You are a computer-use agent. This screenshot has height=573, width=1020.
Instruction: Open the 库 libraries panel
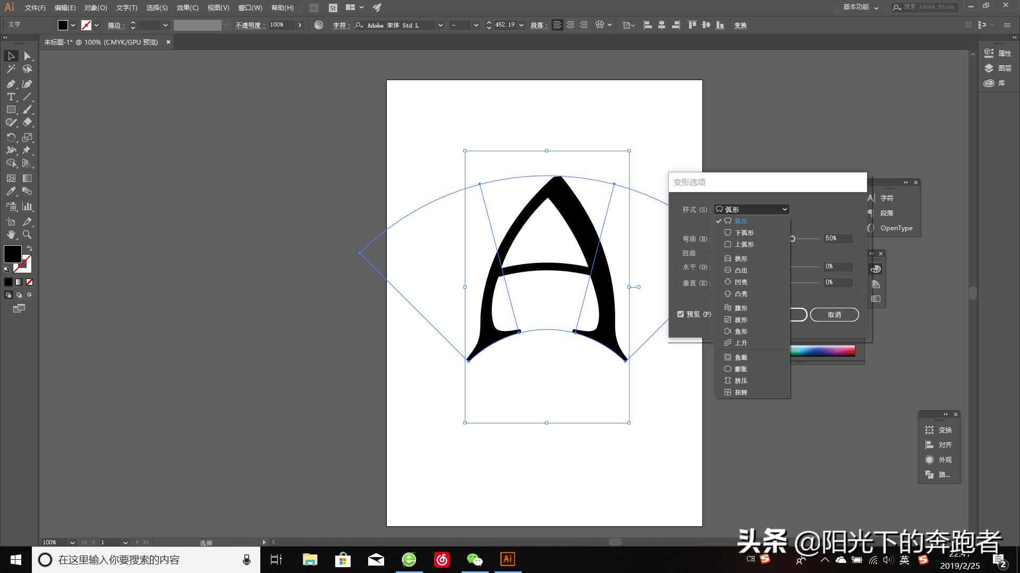pyautogui.click(x=994, y=83)
